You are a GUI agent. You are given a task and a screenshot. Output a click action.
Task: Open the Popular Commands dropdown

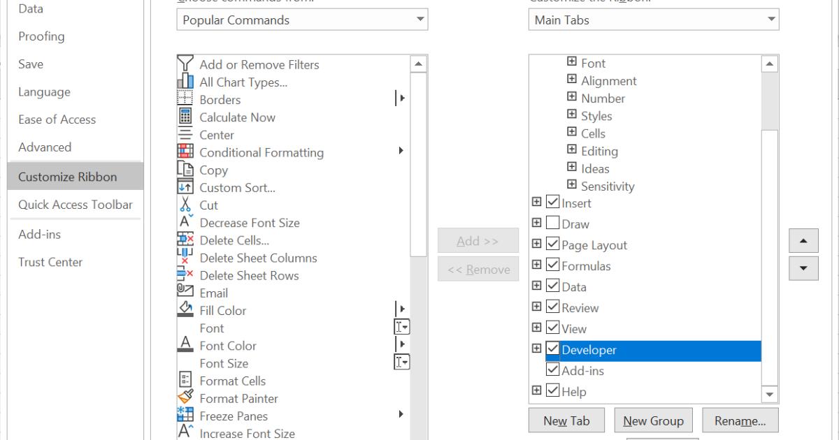point(302,20)
